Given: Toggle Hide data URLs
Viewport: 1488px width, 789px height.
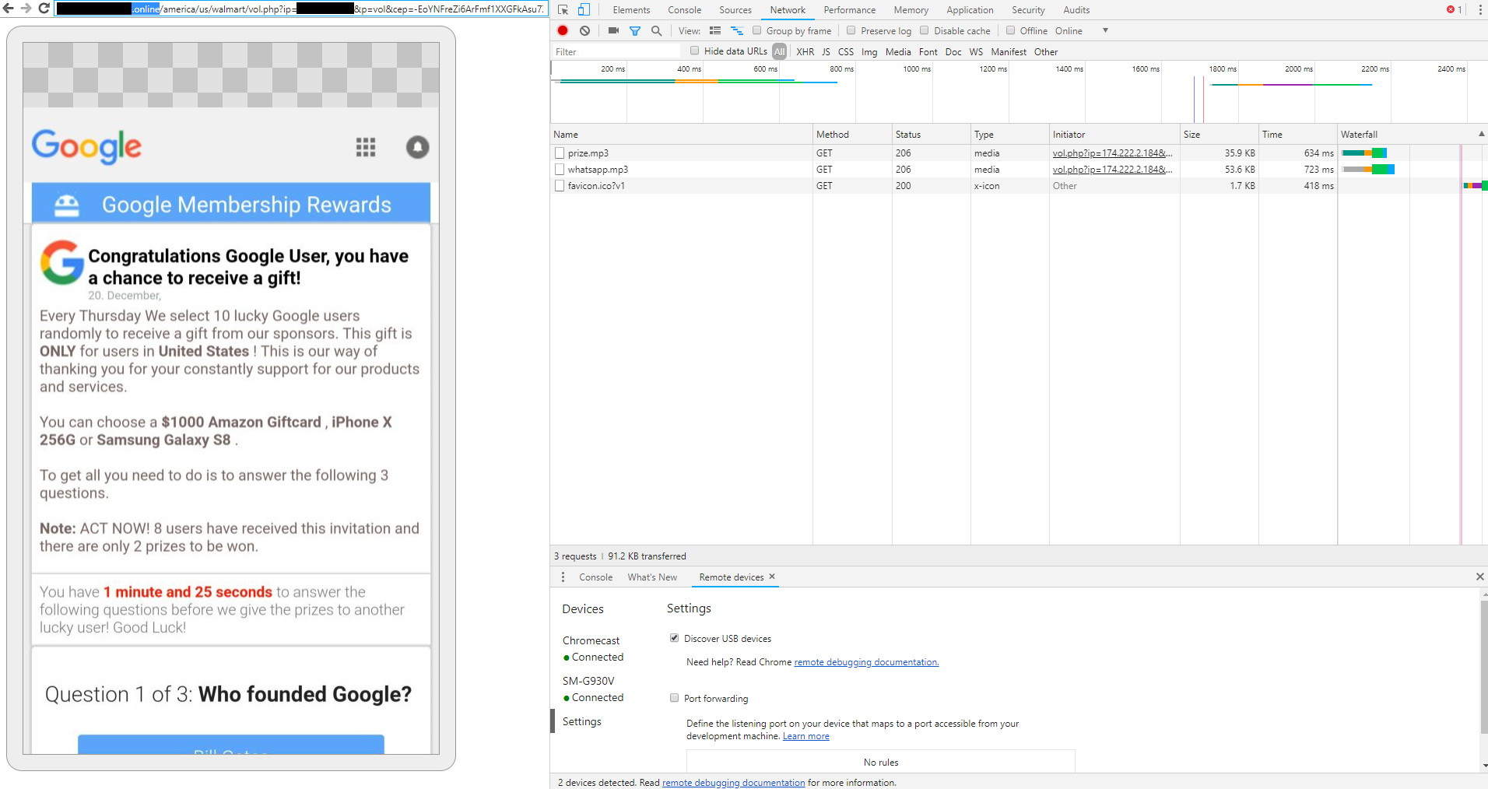Looking at the screenshot, I should coord(694,51).
